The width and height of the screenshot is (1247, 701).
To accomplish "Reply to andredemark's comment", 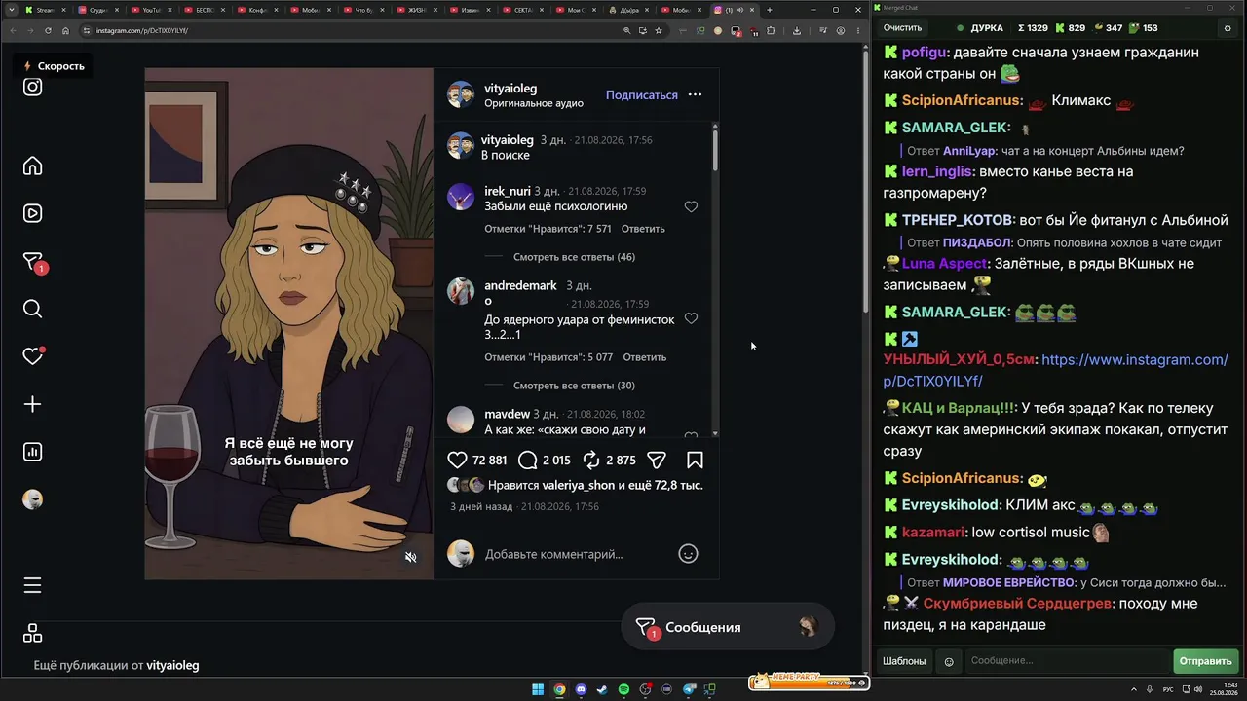I will pyautogui.click(x=645, y=357).
